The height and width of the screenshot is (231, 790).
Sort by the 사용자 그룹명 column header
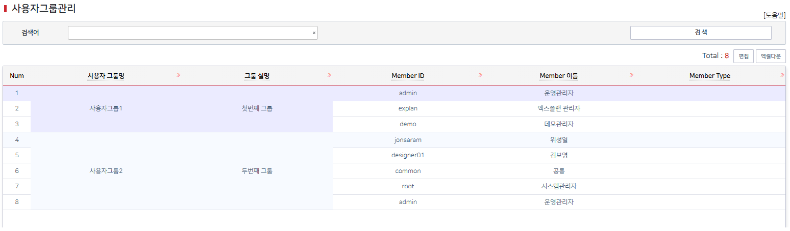coord(106,76)
